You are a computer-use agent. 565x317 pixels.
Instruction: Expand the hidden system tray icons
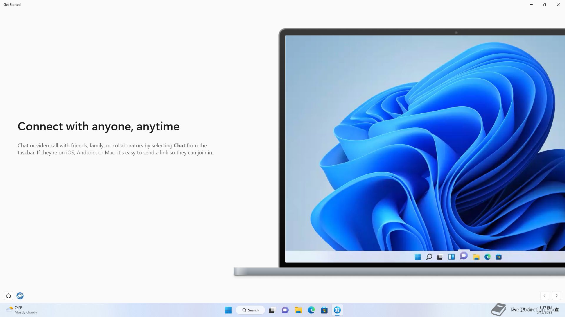(514, 310)
